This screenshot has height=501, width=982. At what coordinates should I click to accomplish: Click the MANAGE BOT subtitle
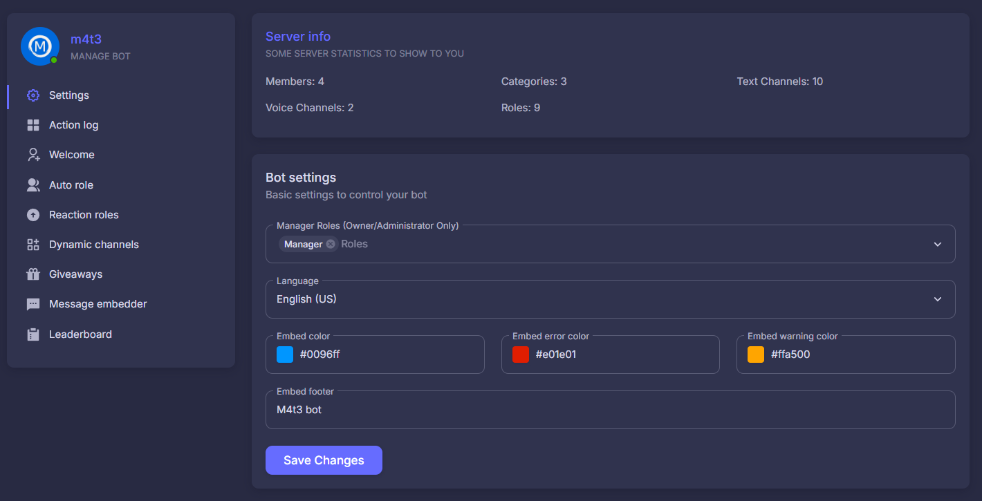[x=100, y=56]
